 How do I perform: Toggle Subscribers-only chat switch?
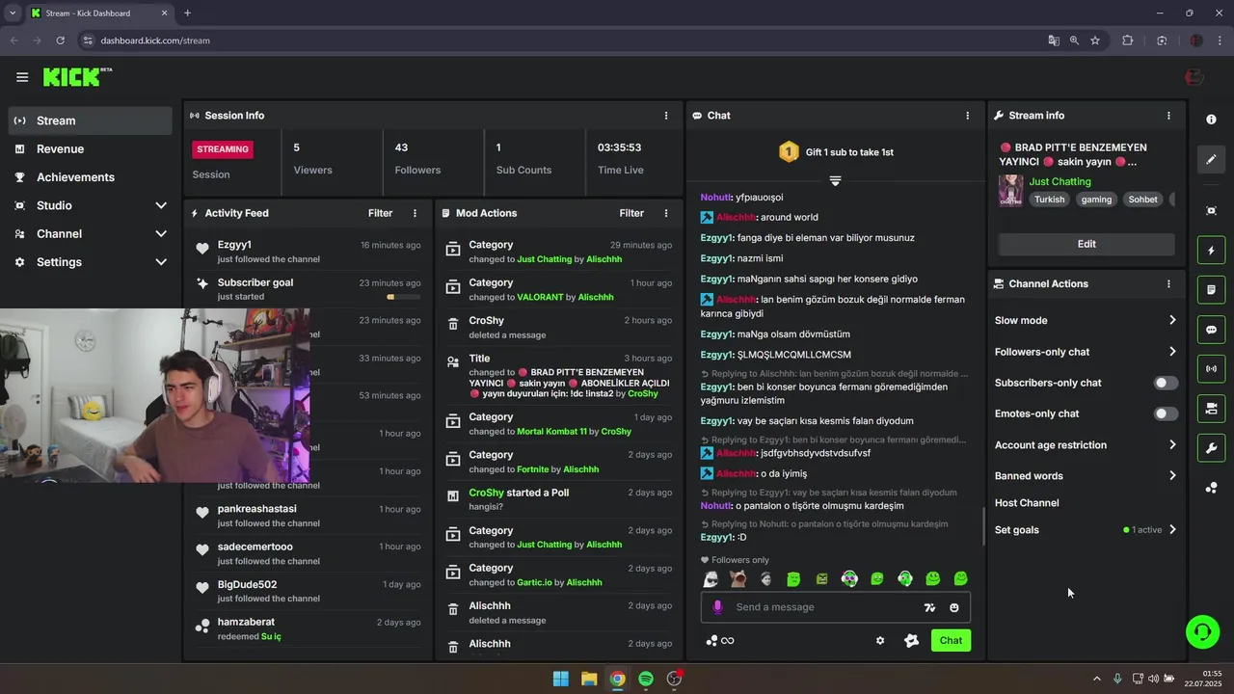click(x=1166, y=383)
